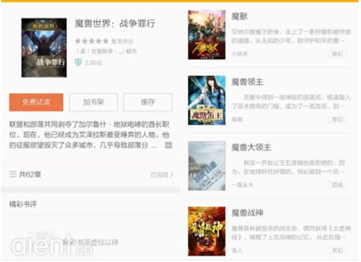Click the 魔兽战神 description about 魔兽森林
This screenshot has width=361, height=262.
click(291, 233)
